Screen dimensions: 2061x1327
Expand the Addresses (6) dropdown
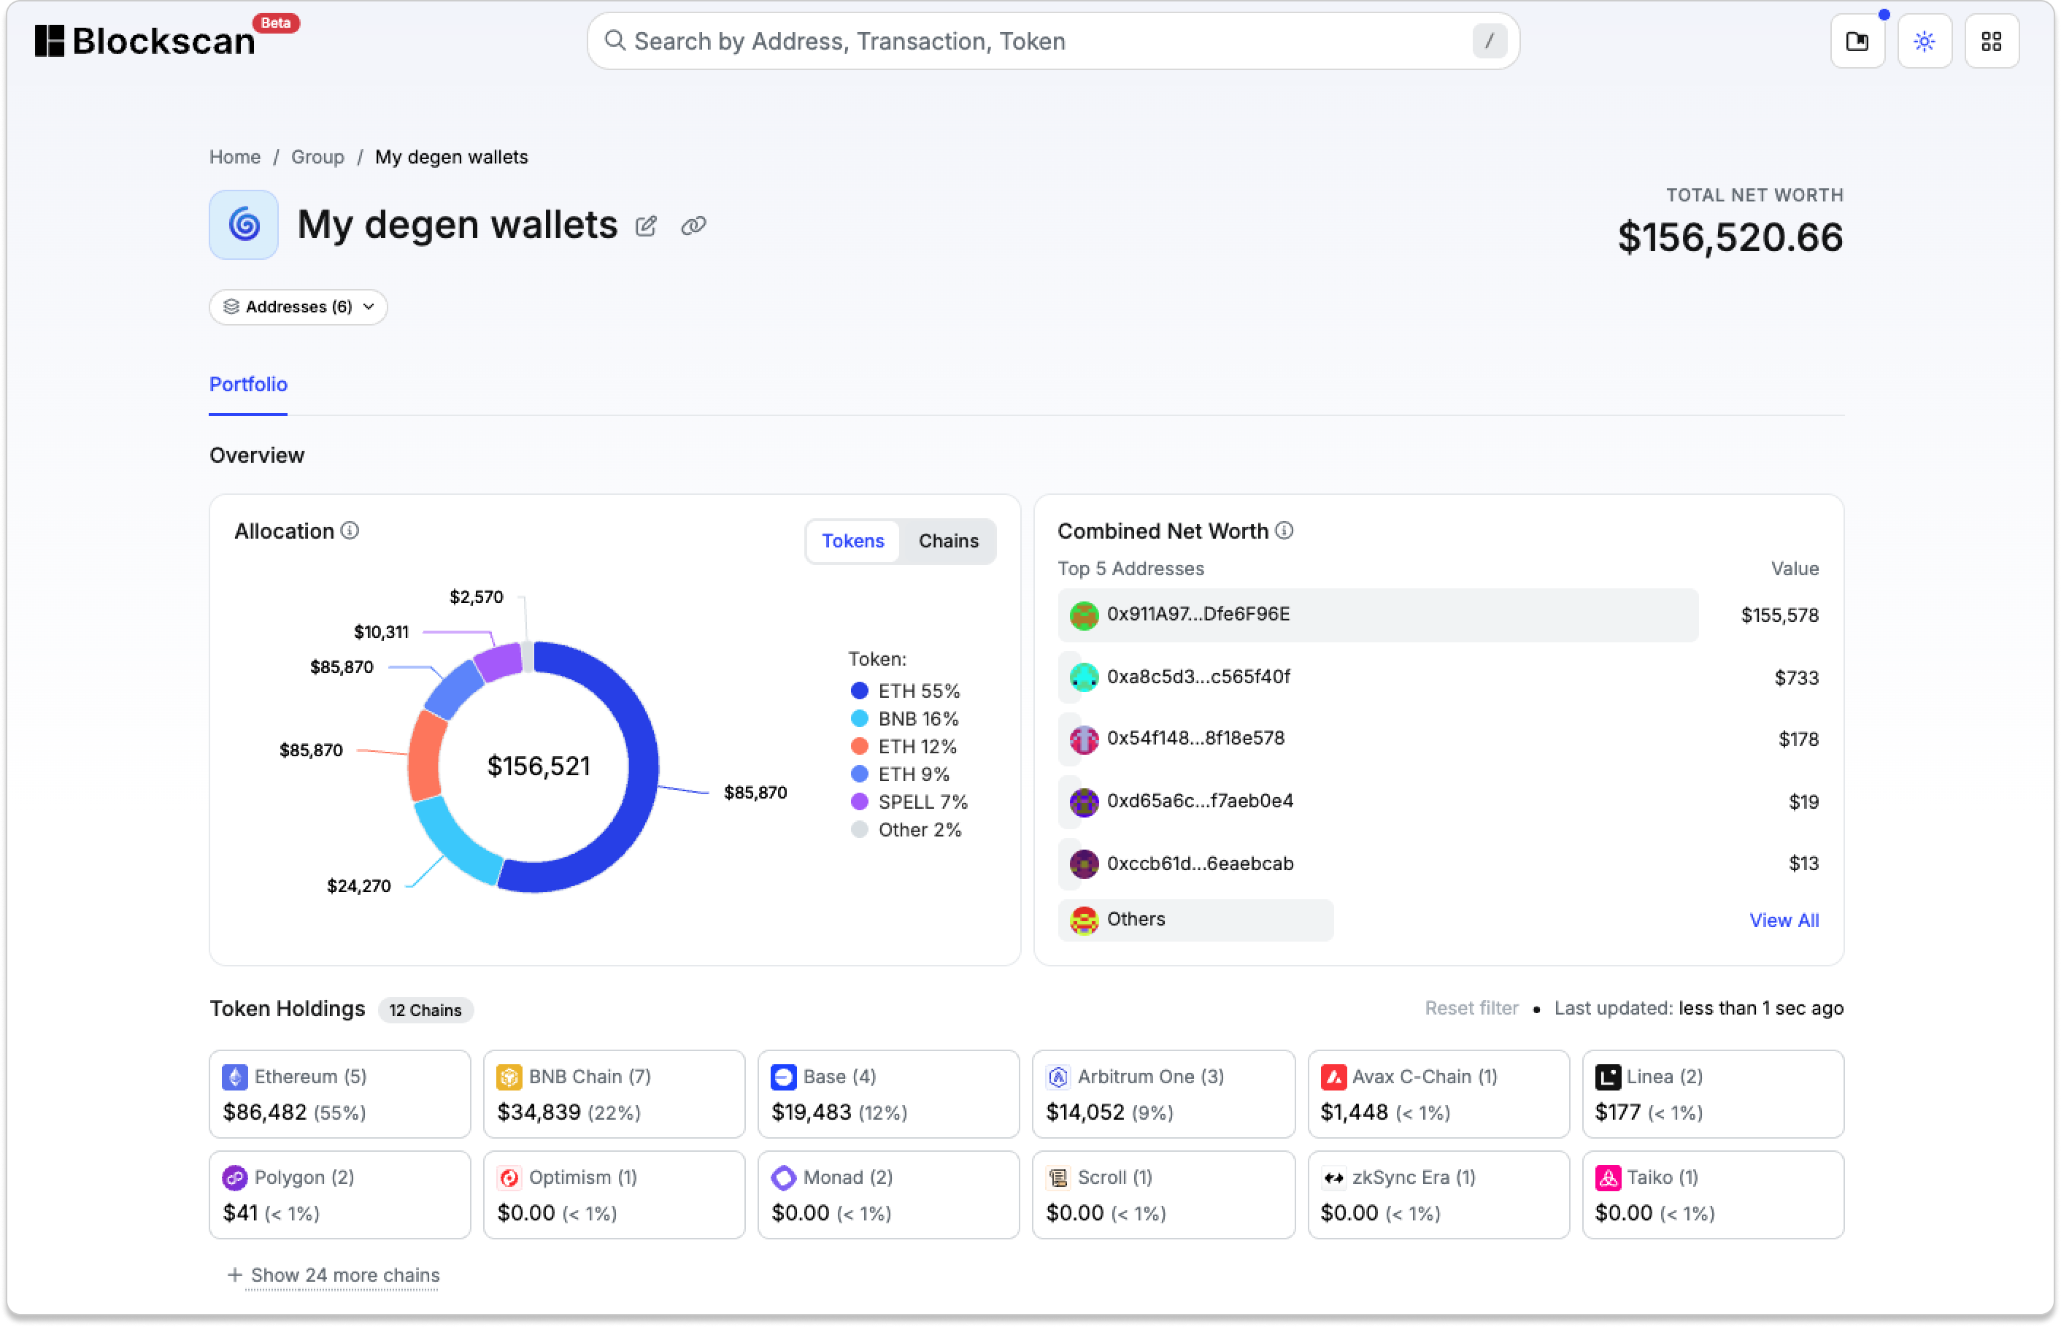[x=298, y=307]
